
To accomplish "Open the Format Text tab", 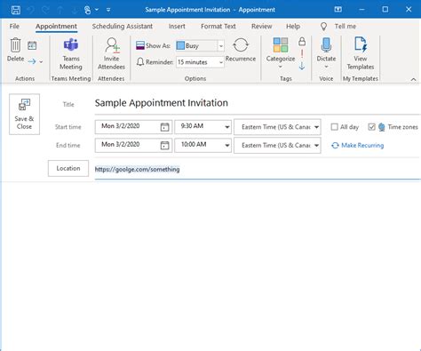I will [218, 27].
